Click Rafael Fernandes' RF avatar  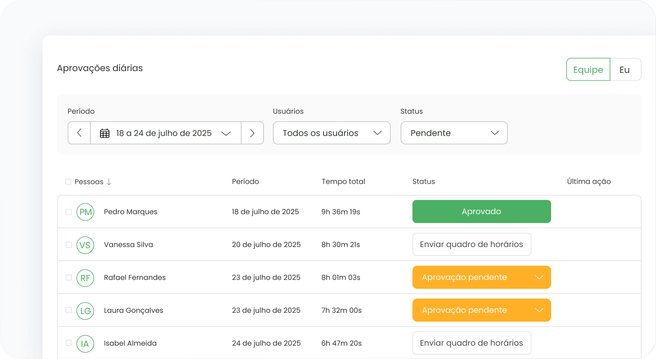tap(85, 278)
